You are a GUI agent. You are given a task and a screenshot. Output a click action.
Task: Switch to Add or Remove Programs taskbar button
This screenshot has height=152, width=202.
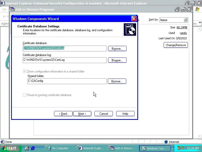[123, 148]
